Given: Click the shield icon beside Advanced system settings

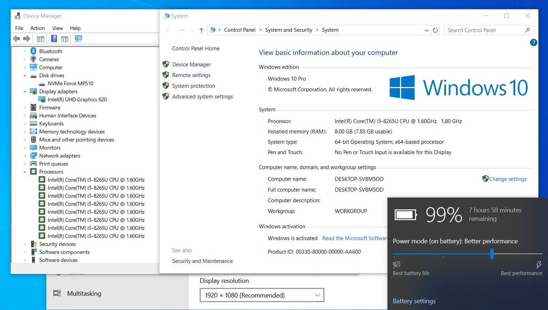Looking at the screenshot, I should pos(166,96).
